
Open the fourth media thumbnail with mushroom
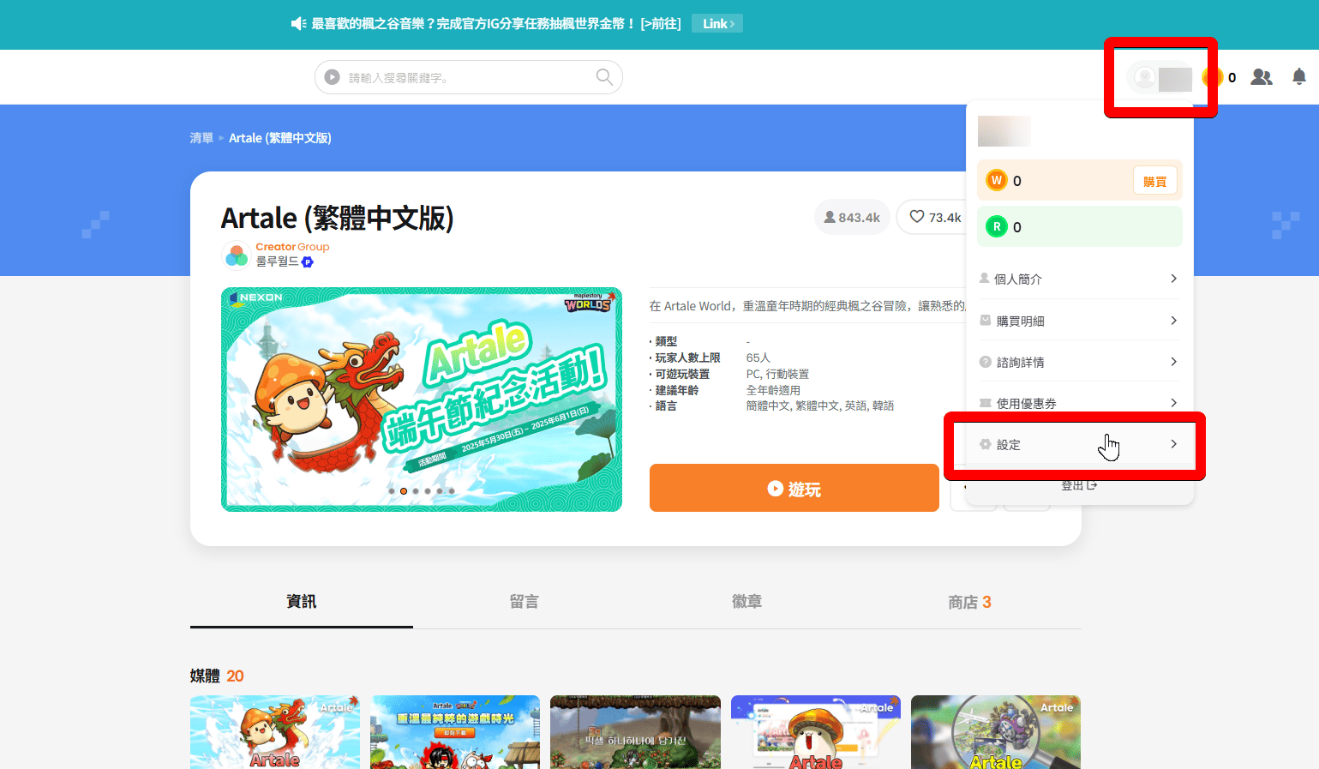tap(816, 732)
